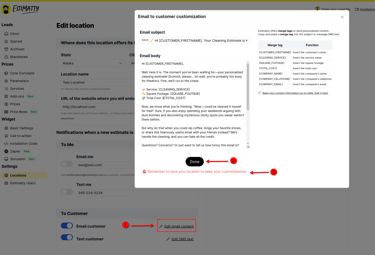Screen dimensions: 375x255
Task: Click the Installation Code brackets icon
Action: click(6, 144)
